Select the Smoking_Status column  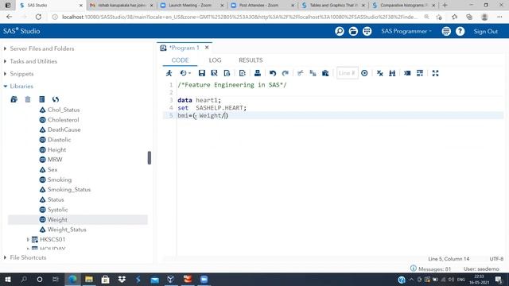pos(69,190)
